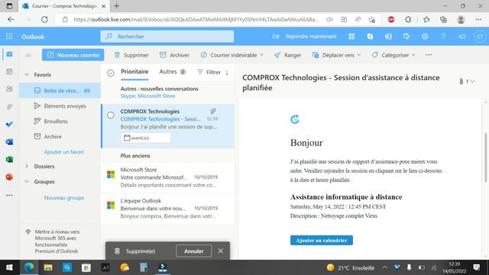Open Outlook settings gear

tap(425, 37)
